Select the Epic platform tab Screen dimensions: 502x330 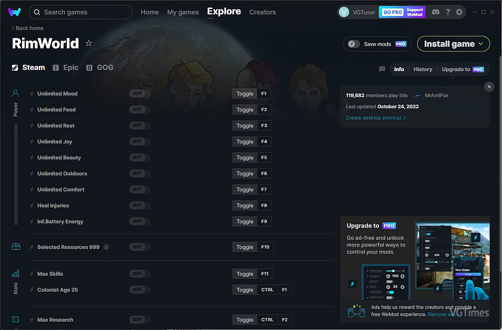66,68
